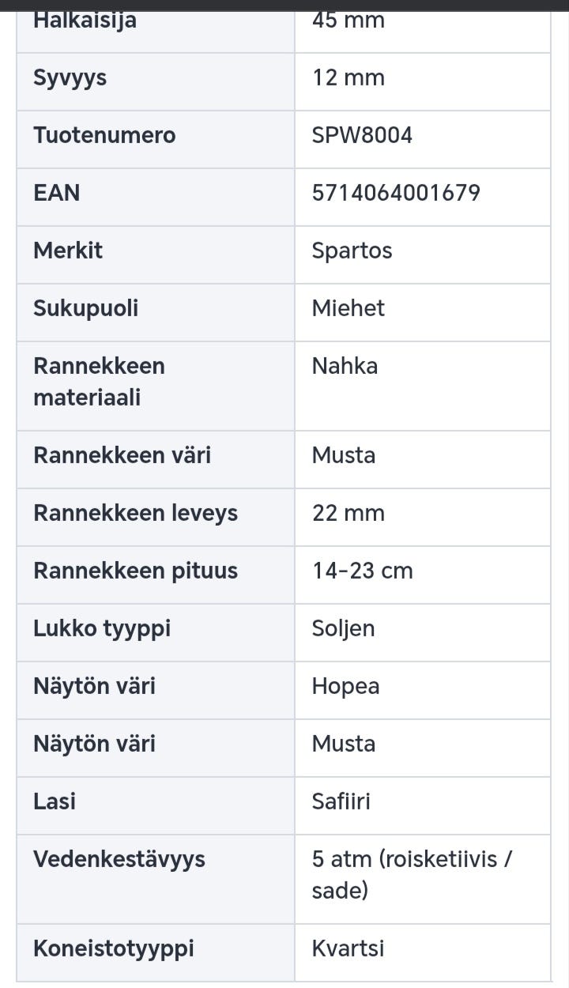
Task: Click the Rannekkeen materiaali label
Action: coord(99,381)
